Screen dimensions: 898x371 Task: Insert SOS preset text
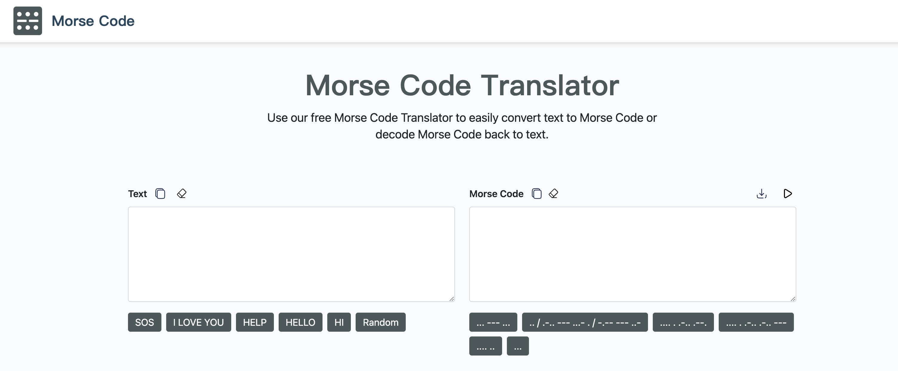point(144,322)
